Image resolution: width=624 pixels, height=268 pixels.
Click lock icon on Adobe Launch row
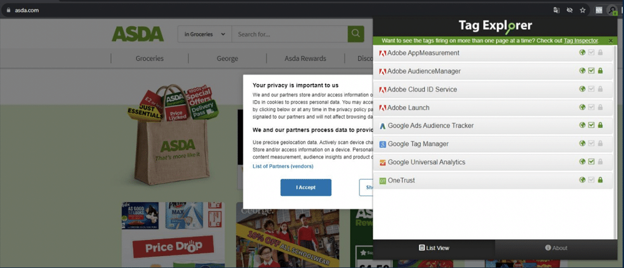click(x=600, y=108)
